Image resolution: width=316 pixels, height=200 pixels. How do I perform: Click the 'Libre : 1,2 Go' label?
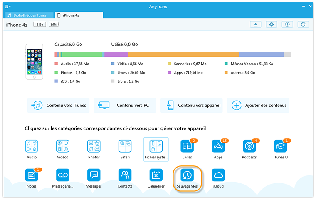tap(128, 81)
